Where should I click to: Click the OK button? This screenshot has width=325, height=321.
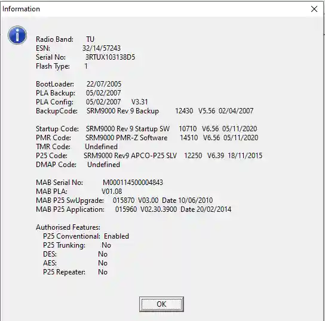tap(161, 304)
